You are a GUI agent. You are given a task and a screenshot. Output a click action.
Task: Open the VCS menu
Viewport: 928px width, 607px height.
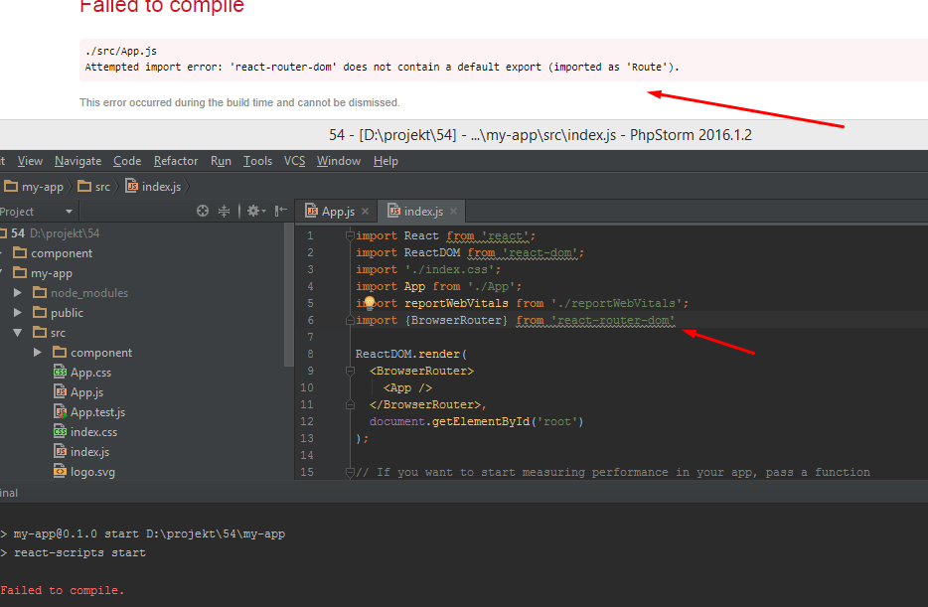click(295, 161)
